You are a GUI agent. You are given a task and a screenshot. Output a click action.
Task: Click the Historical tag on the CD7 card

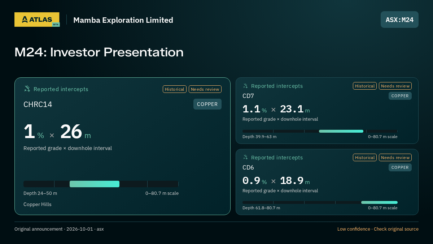[x=365, y=86]
